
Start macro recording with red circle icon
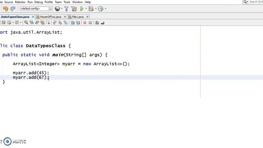85,23
